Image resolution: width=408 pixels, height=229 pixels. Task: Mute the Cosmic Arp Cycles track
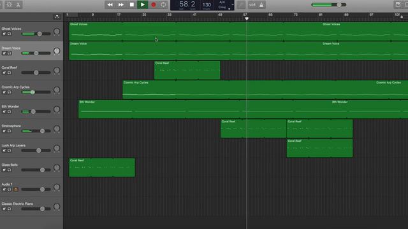[4, 92]
